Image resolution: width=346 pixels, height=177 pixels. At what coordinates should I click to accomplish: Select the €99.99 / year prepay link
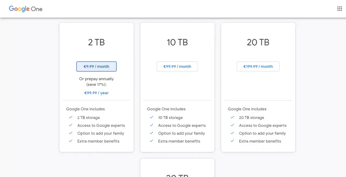point(96,93)
